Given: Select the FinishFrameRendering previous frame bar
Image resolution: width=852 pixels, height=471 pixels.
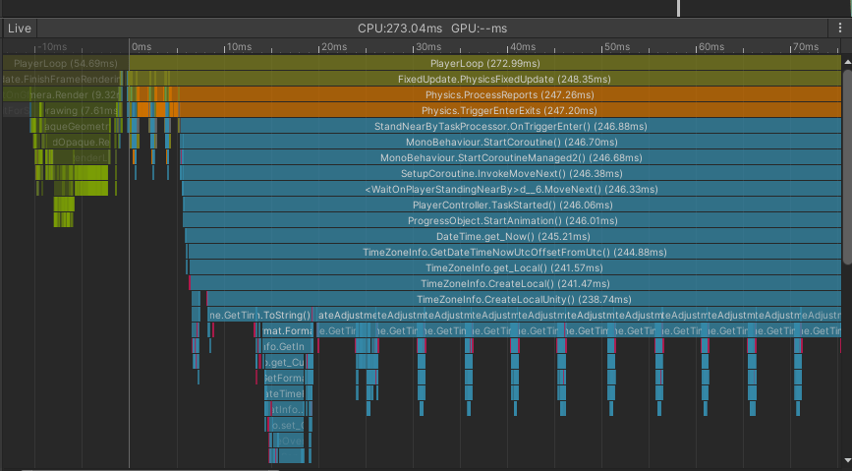Looking at the screenshot, I should point(63,79).
